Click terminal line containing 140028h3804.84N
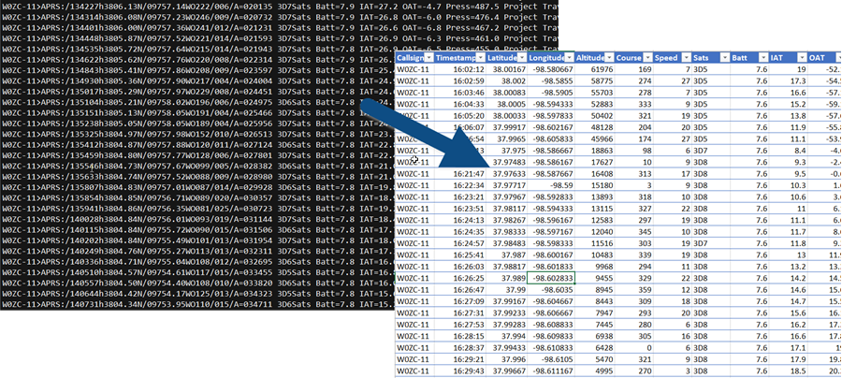The width and height of the screenshot is (842, 378). tap(198, 217)
